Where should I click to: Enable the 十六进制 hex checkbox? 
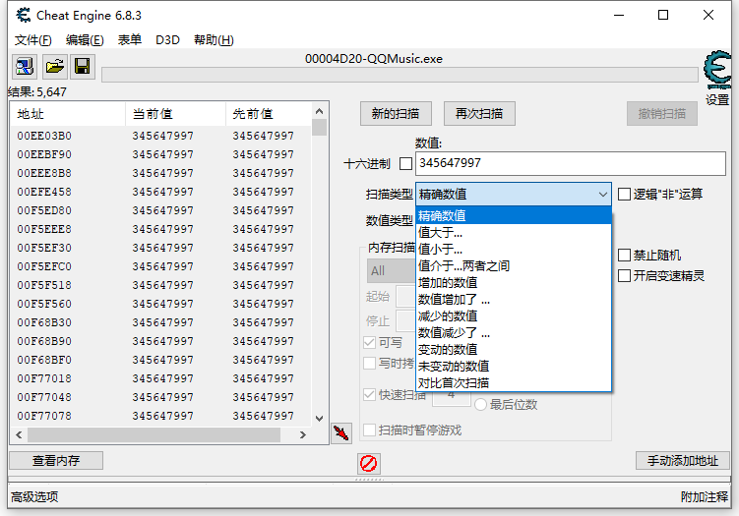point(405,163)
